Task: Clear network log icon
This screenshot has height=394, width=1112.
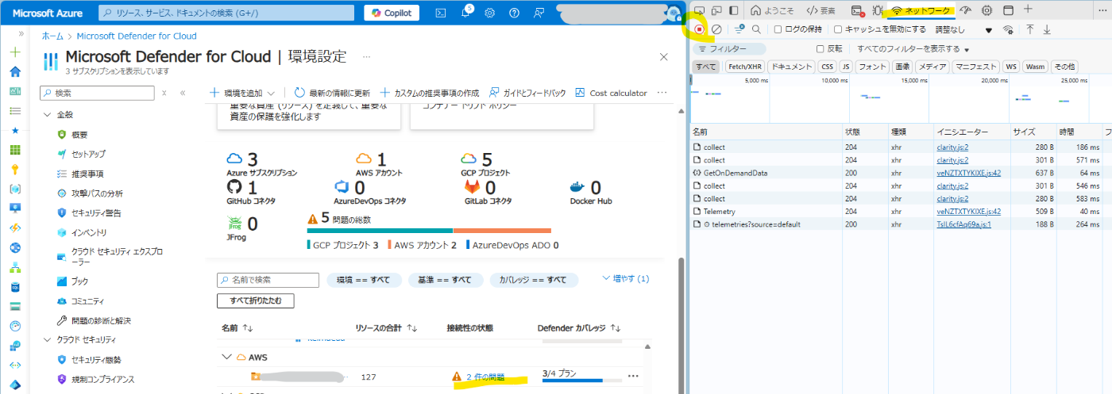Action: pos(716,29)
